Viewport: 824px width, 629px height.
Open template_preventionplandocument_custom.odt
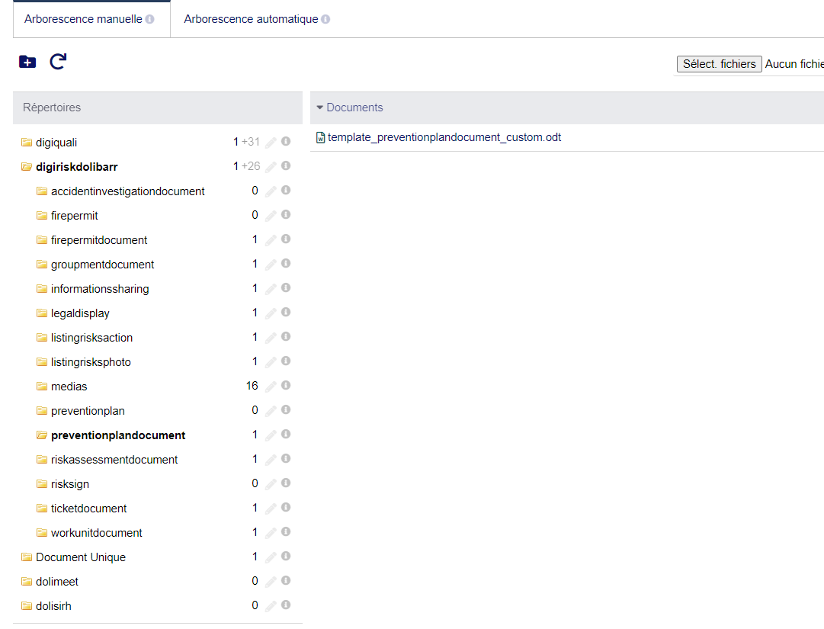[x=444, y=137]
